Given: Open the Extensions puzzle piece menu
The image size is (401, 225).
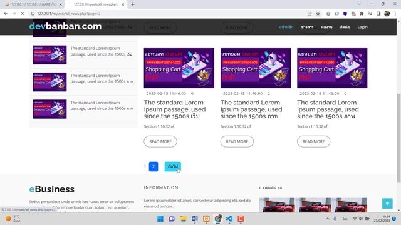Looking at the screenshot, I should (x=362, y=14).
